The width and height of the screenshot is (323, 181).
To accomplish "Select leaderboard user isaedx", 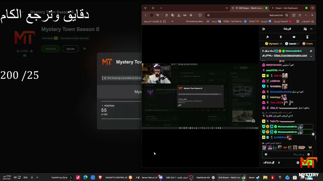I will pos(292,44).
